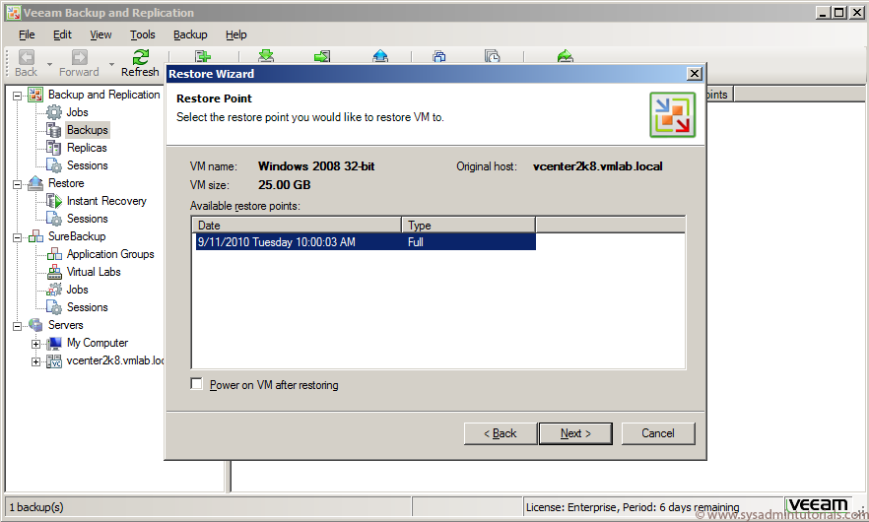The width and height of the screenshot is (869, 522).
Task: Open the Backup menu
Action: [x=190, y=34]
